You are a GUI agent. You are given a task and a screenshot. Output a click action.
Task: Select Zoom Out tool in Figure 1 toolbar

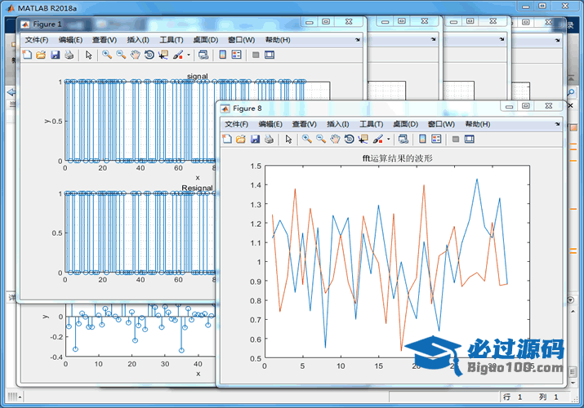point(121,55)
